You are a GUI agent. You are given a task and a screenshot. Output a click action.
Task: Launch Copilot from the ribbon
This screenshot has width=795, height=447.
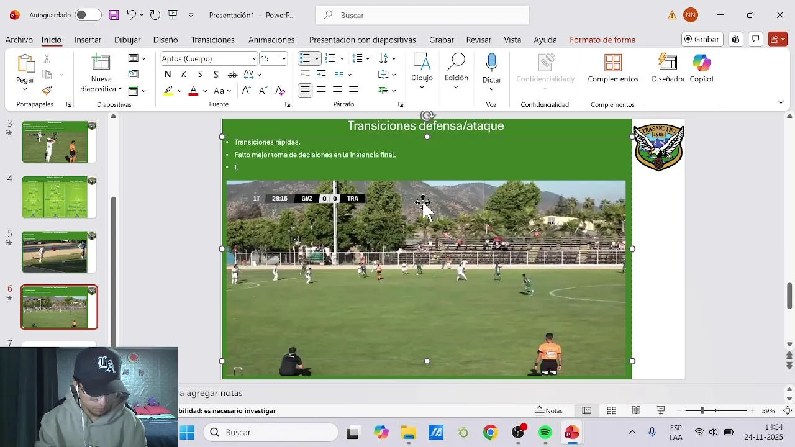[x=702, y=68]
